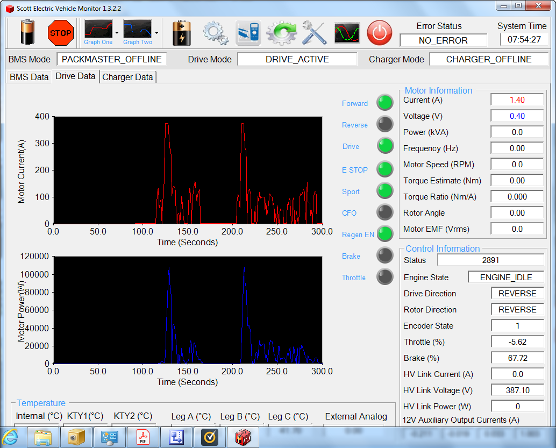Open the wrench and screwdriver tools icon

pos(314,33)
